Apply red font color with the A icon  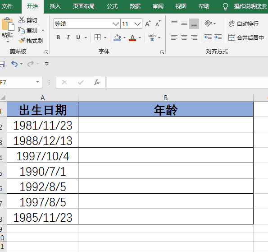point(132,37)
